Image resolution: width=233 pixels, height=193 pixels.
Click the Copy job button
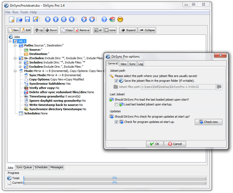(x=67, y=30)
